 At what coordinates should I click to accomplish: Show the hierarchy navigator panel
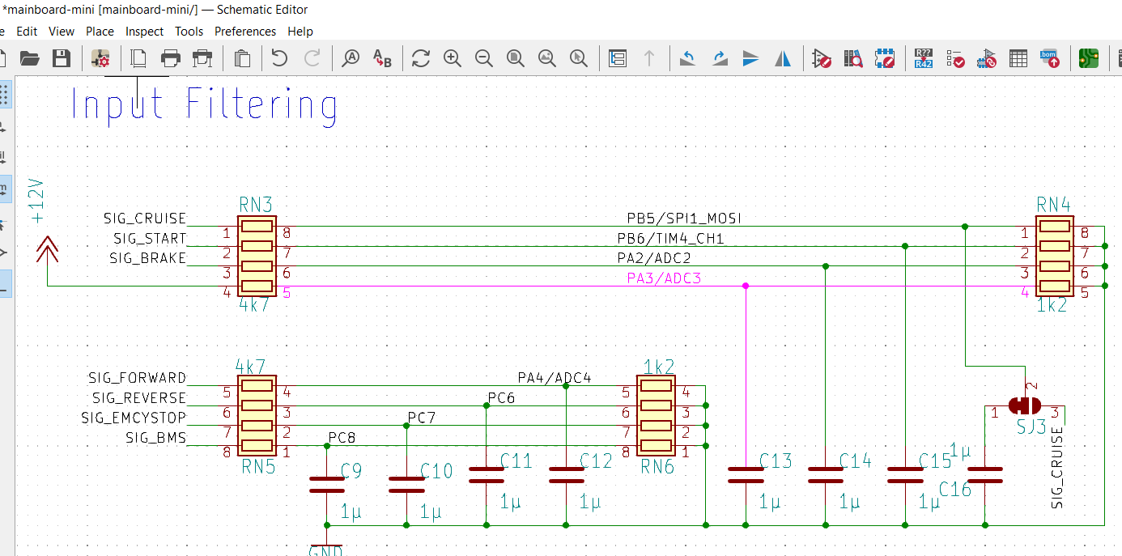click(x=618, y=58)
